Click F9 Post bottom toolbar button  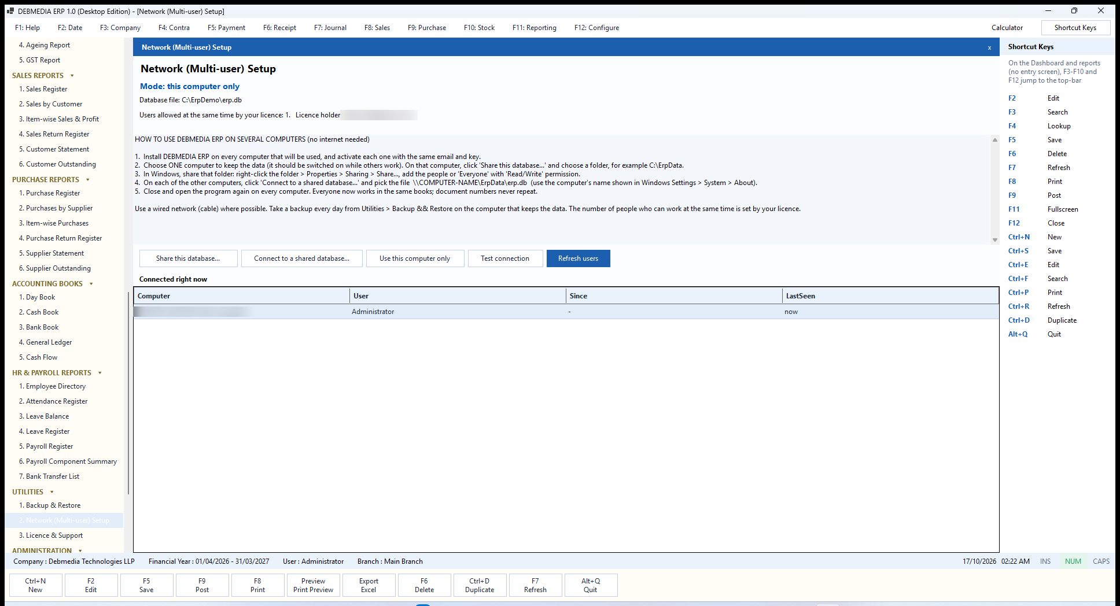click(x=202, y=585)
